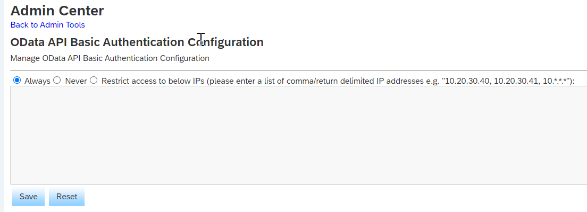Click the horizontal divider below the description
This screenshot has height=212, width=587.
pyautogui.click(x=298, y=70)
